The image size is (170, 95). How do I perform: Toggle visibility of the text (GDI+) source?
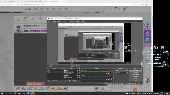(78, 74)
